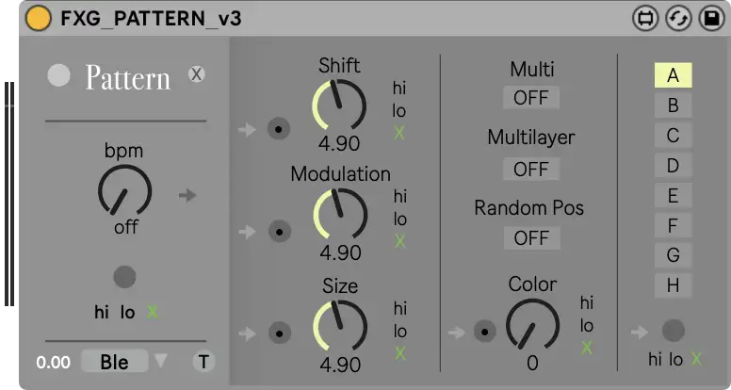Toggle the dotted circle beside Shift
This screenshot has width=731, height=390.
click(x=279, y=129)
